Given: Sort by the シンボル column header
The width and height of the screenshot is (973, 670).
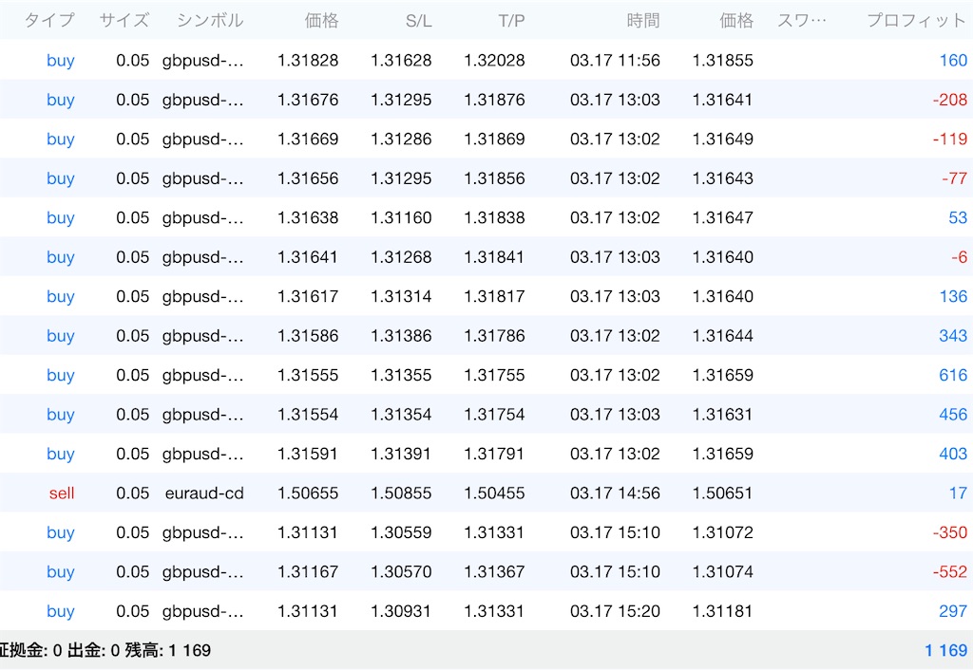Looking at the screenshot, I should coord(210,21).
